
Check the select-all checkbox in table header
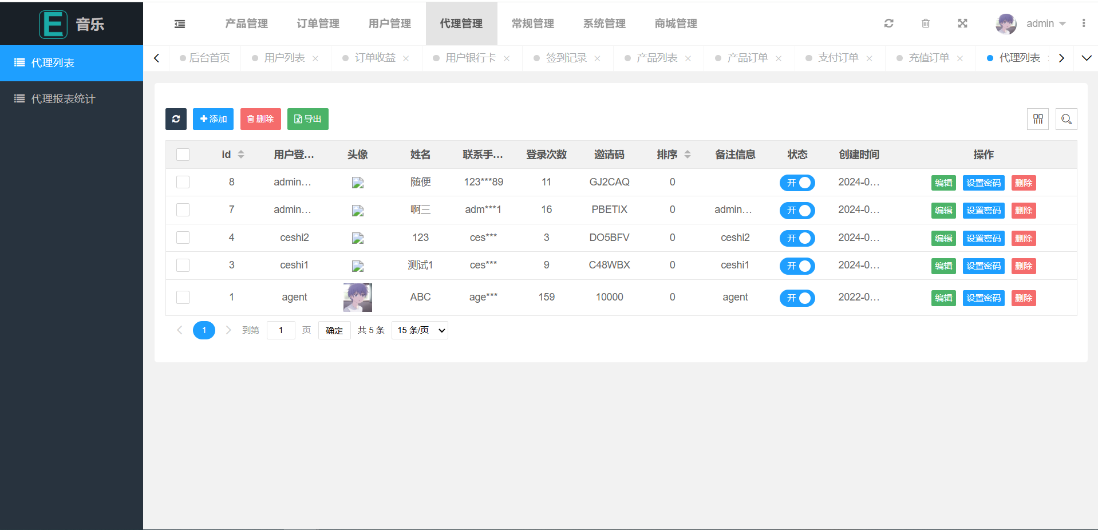[x=183, y=155]
